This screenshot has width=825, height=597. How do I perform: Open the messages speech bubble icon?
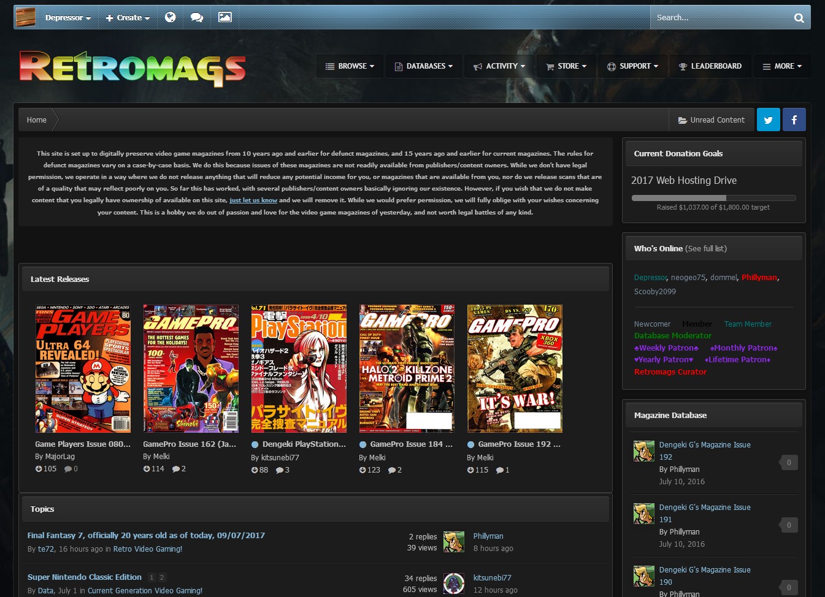point(197,17)
